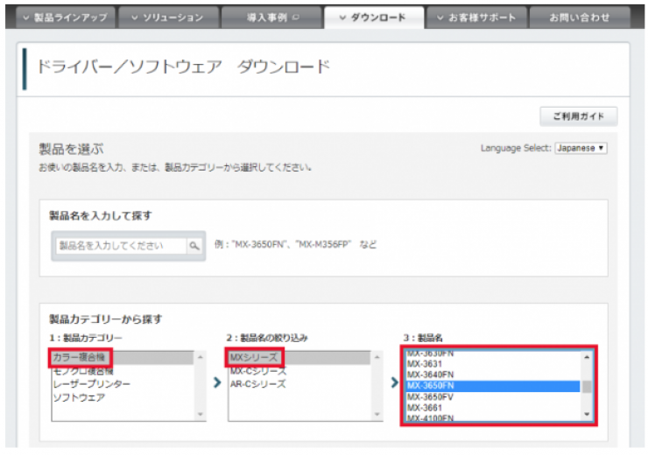Click the product list scroll-down arrow
The image size is (648, 455).
point(587,414)
